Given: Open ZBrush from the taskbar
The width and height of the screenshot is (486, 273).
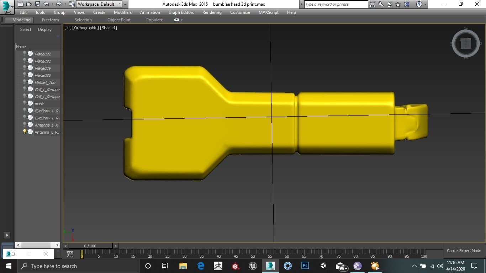Looking at the screenshot, I should pos(218,266).
